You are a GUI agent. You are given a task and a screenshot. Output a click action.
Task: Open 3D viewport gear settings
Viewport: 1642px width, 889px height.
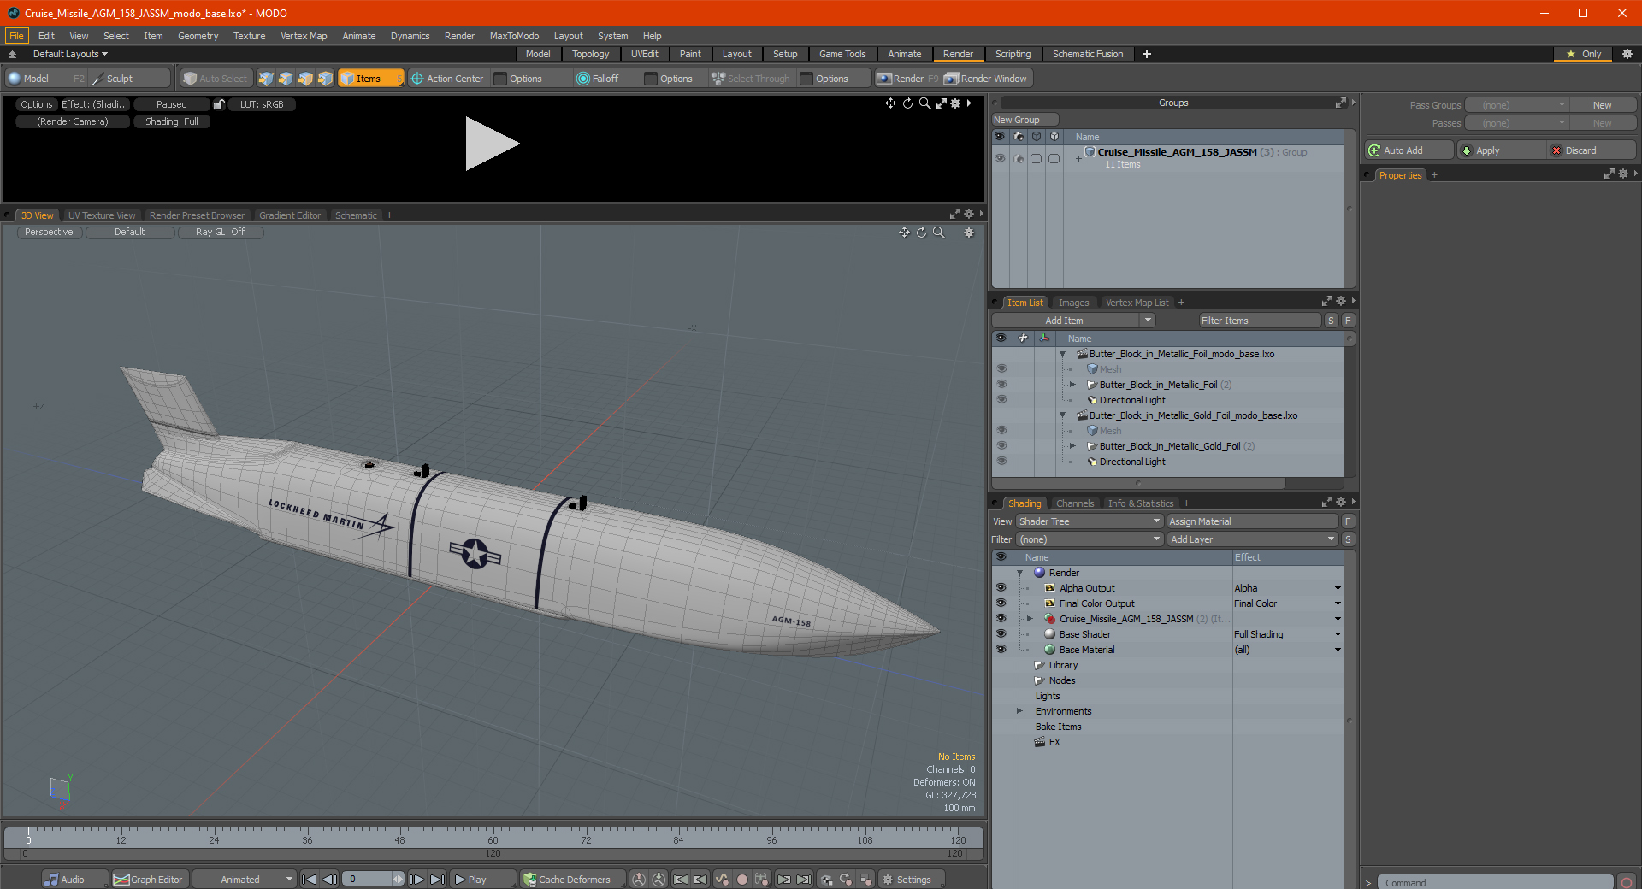(969, 233)
